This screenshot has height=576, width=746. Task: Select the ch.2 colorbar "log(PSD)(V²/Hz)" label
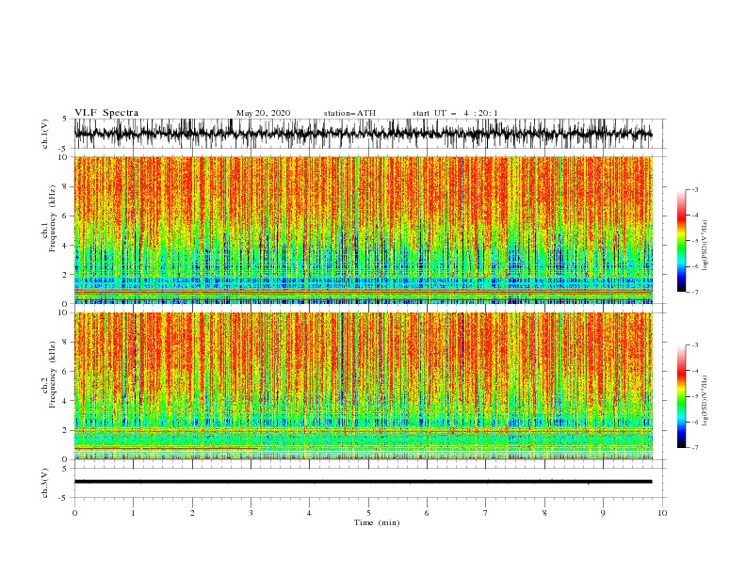(x=705, y=401)
